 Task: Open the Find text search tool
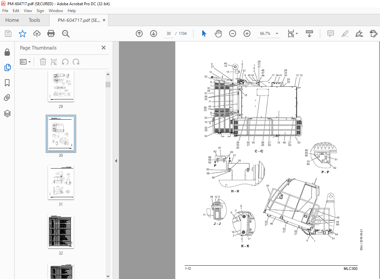(x=66, y=34)
